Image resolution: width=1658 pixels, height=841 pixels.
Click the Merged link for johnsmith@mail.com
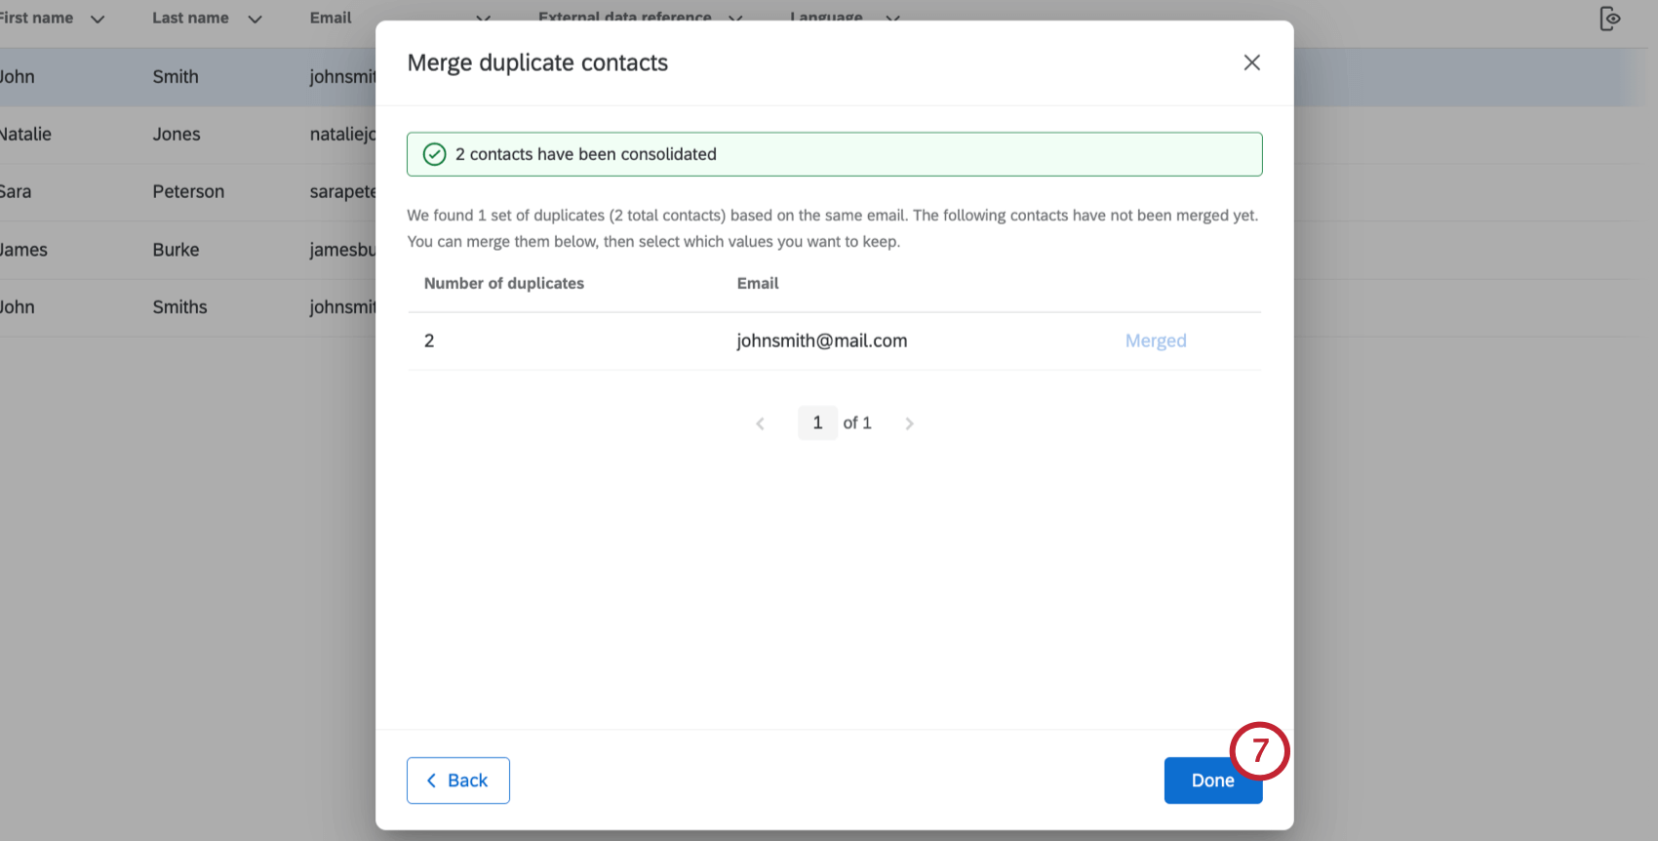pos(1156,340)
